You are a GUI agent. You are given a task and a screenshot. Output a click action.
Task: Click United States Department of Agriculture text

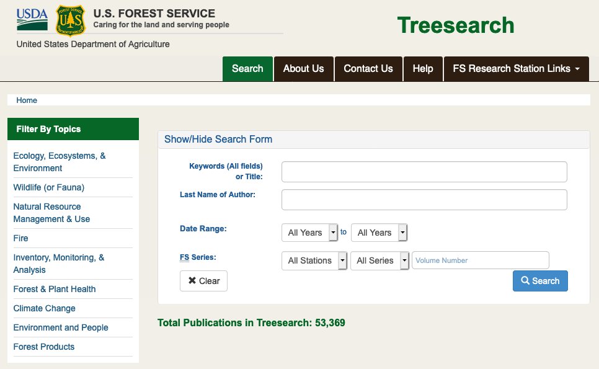pos(93,44)
